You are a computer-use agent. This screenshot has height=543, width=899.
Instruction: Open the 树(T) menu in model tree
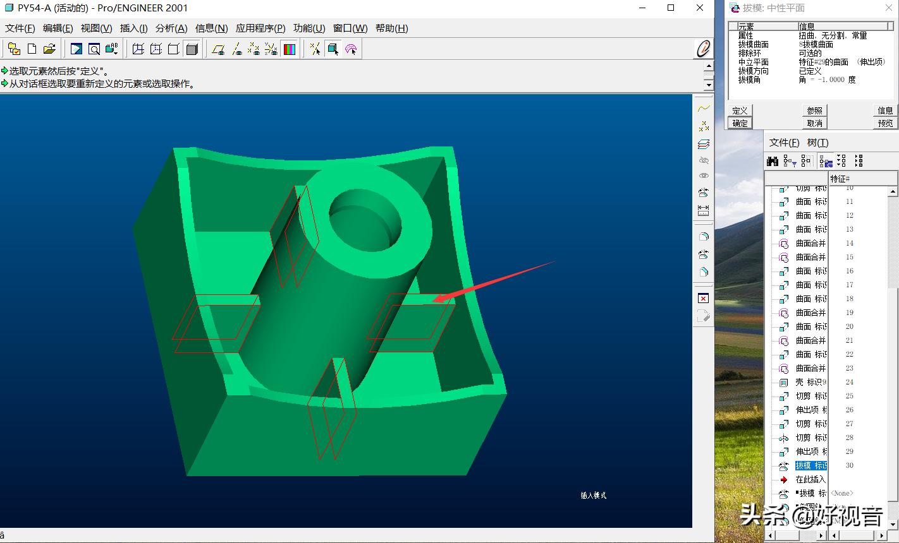coord(817,143)
